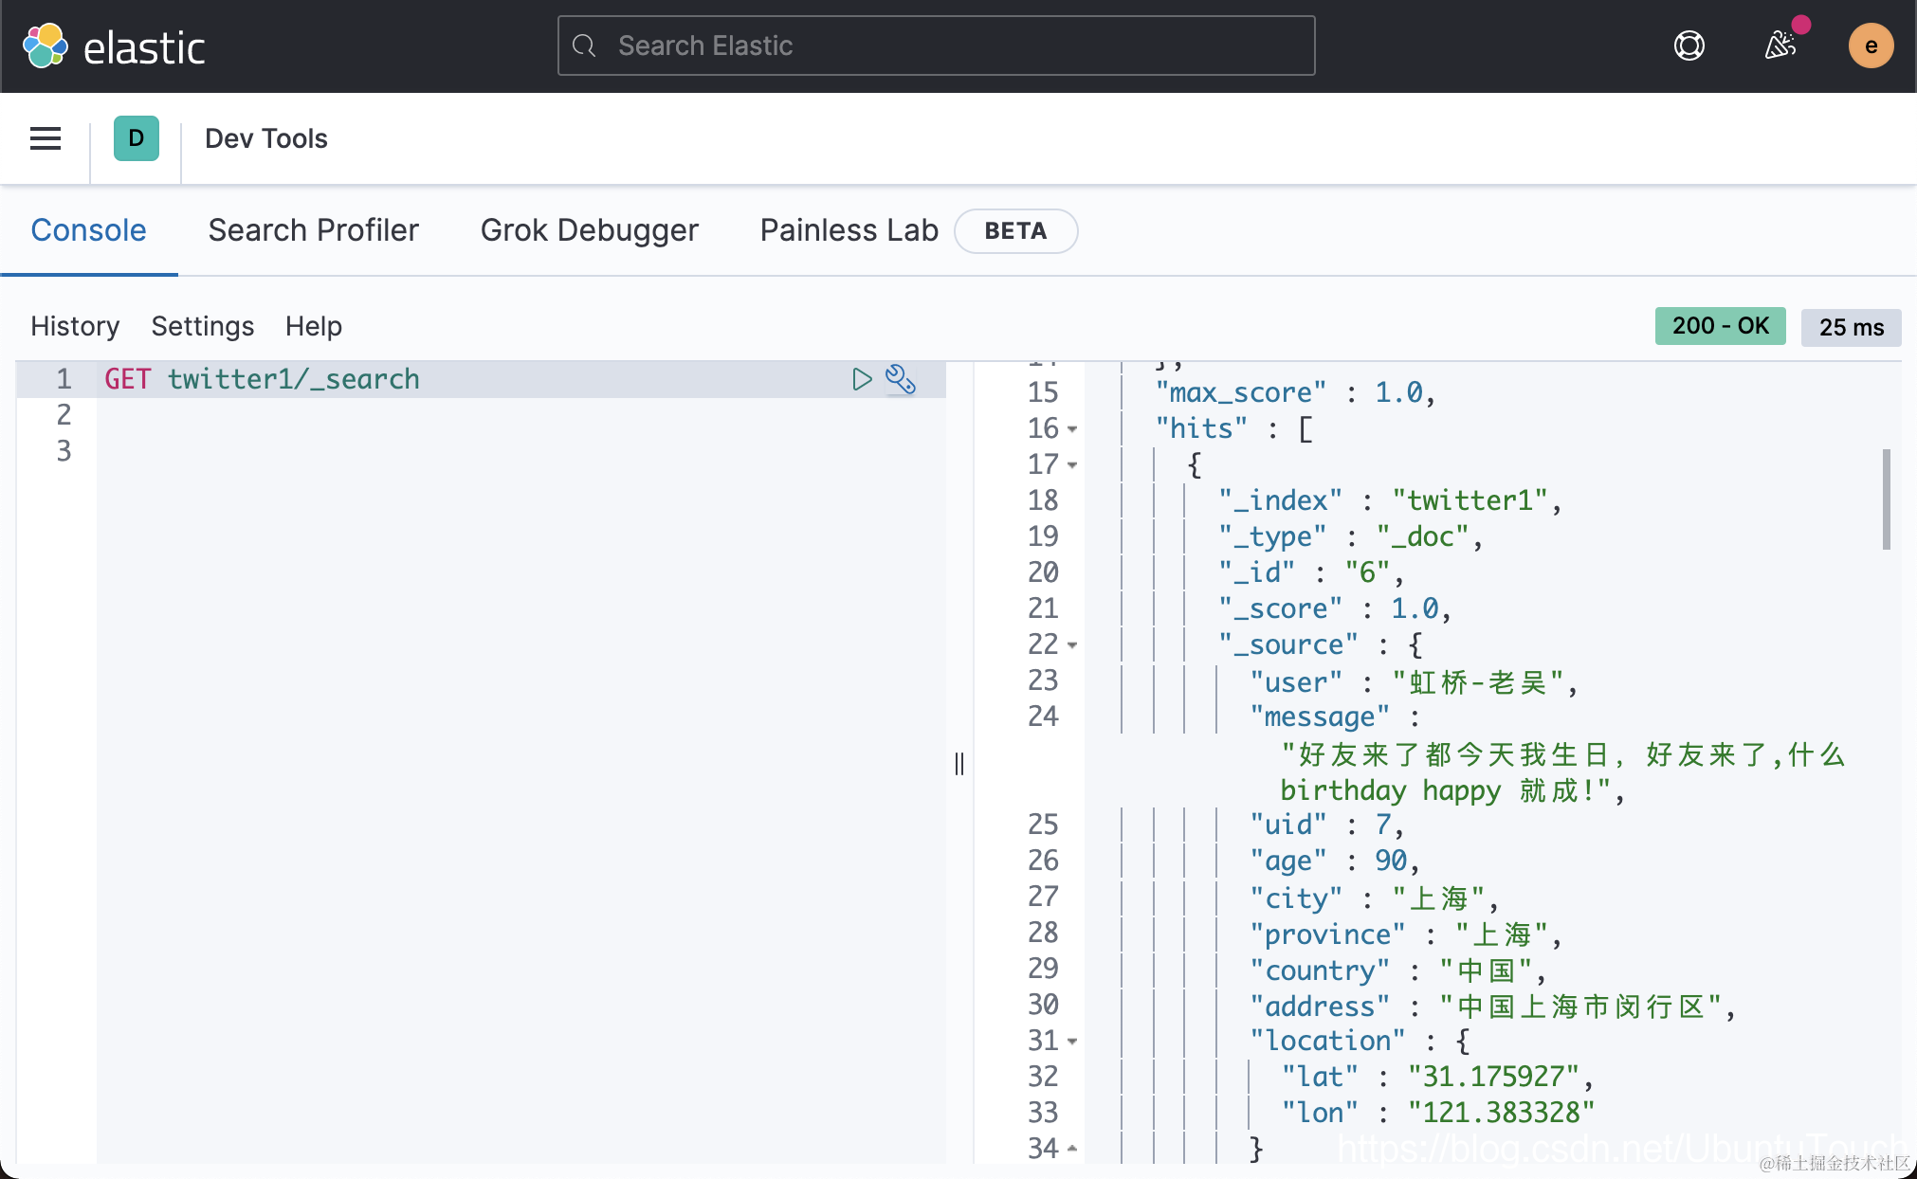This screenshot has width=1917, height=1179.
Task: Collapse the location fold at line 31
Action: (1072, 1042)
